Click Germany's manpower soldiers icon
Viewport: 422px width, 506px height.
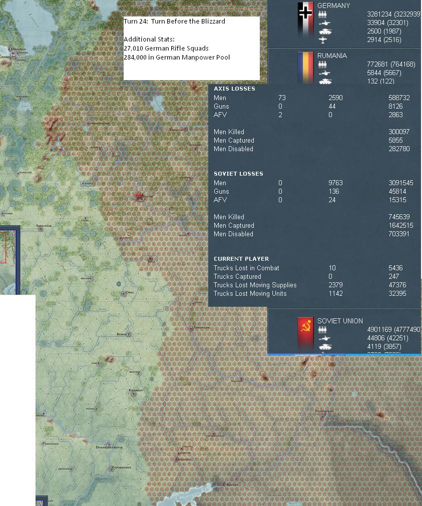(322, 15)
